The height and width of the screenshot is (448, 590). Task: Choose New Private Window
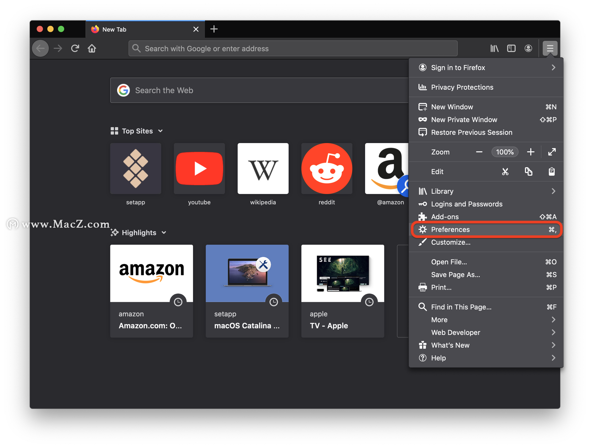(x=486, y=119)
